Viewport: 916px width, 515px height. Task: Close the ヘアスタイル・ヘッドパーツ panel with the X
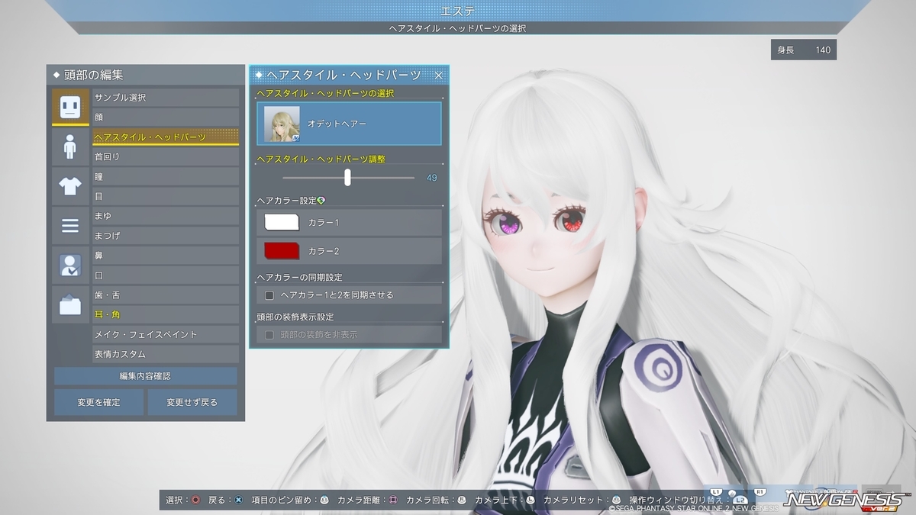[439, 75]
